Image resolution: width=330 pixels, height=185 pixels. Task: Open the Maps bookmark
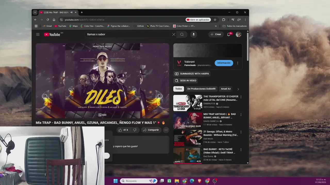73,26
